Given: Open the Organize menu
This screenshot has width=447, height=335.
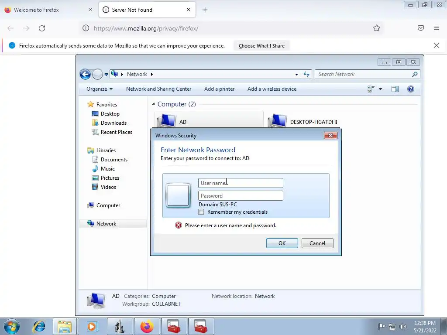Looking at the screenshot, I should point(100,89).
